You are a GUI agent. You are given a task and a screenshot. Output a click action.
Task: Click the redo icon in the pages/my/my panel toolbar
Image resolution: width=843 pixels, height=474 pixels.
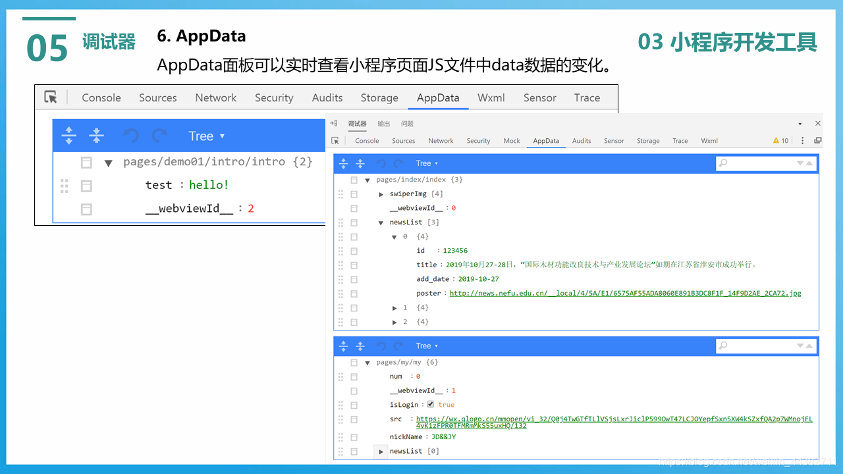tap(398, 346)
